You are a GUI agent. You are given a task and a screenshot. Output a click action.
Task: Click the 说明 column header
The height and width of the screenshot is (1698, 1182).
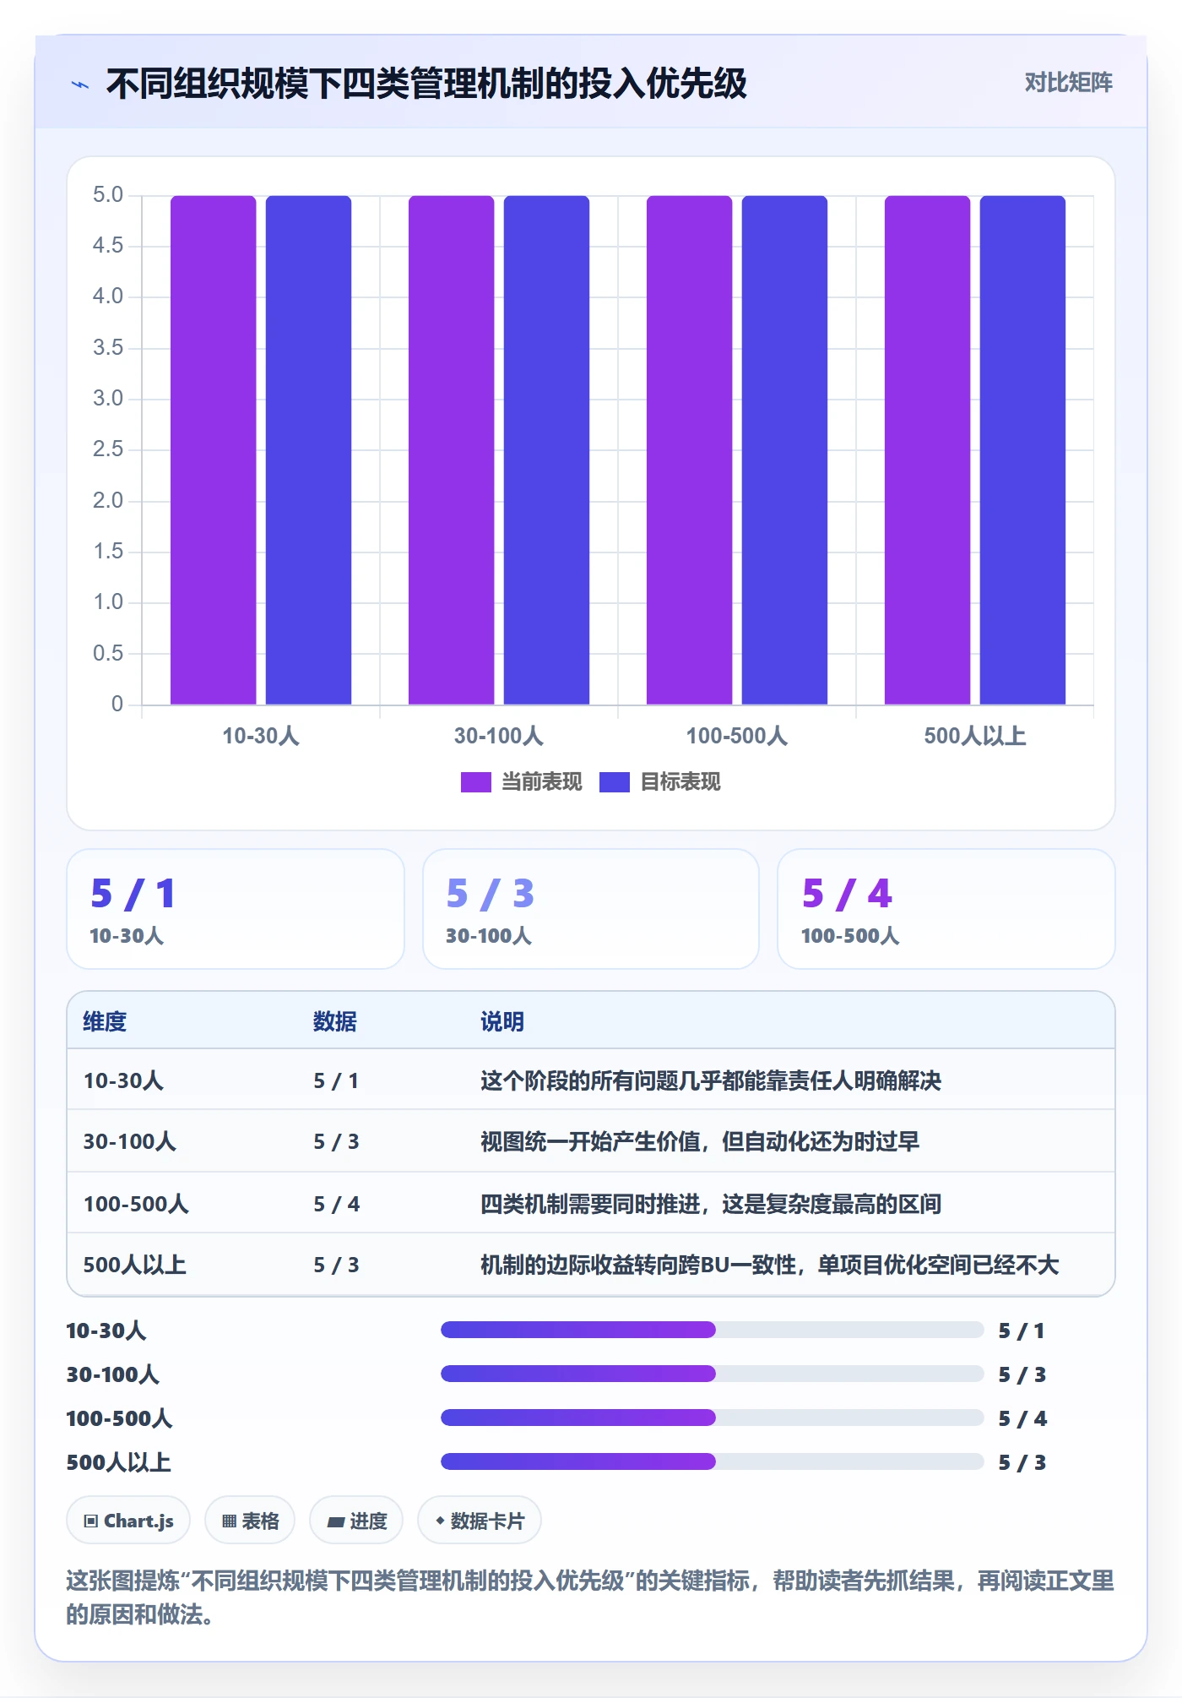click(502, 1021)
